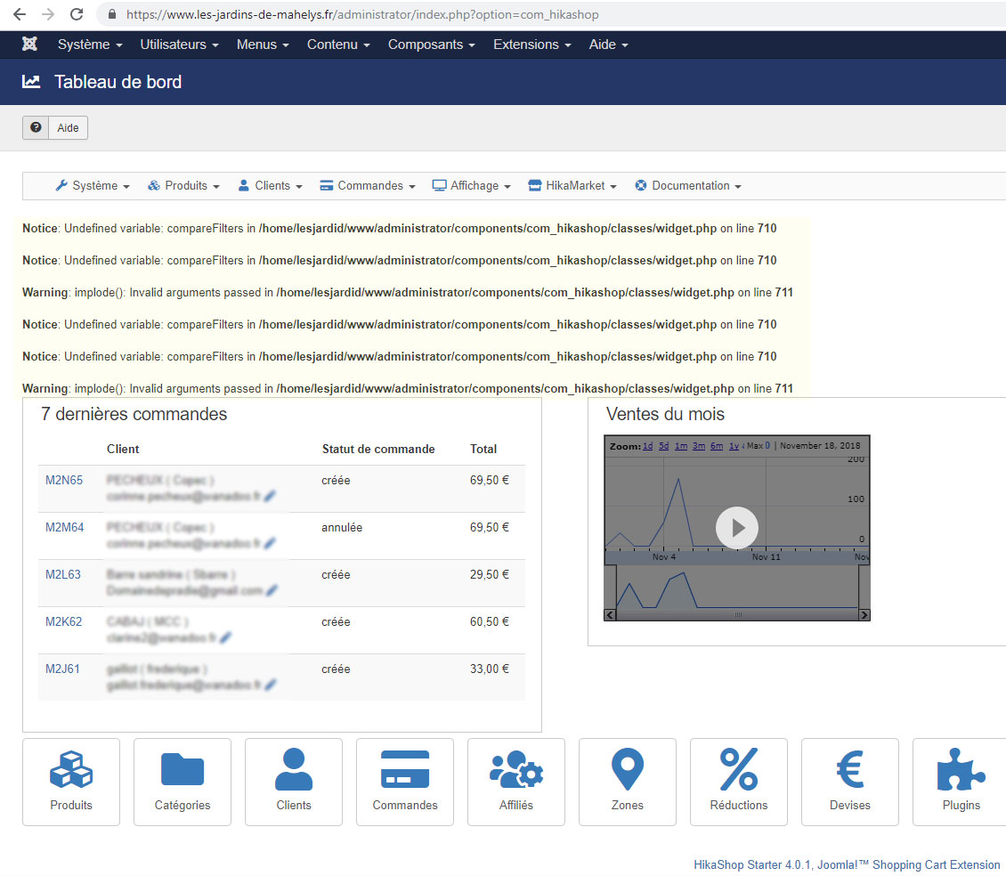Open order M2N65 link
The image size is (1006, 876).
[64, 481]
